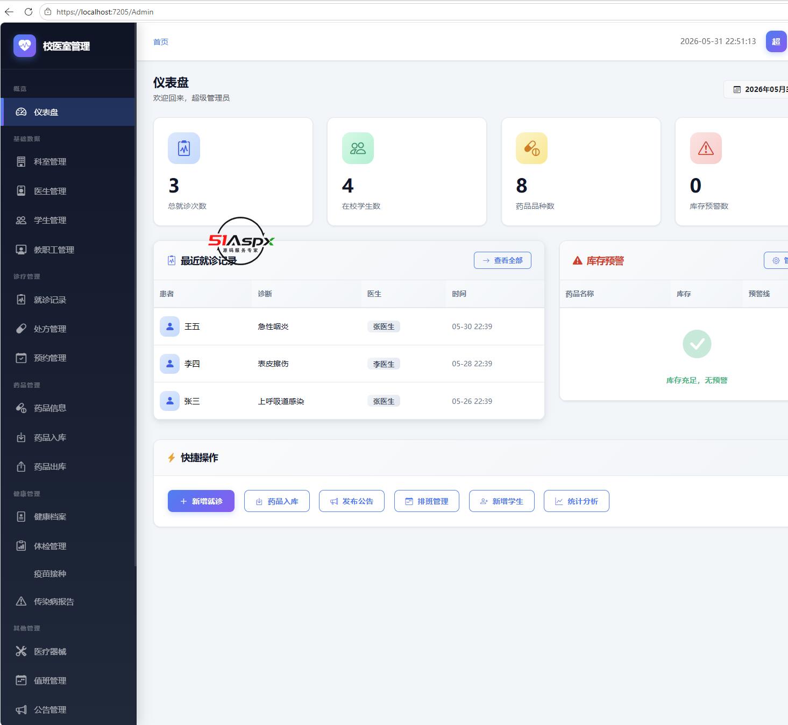Screen dimensions: 788x725
Task: Click the 统计分析 quick action button
Action: tap(577, 501)
